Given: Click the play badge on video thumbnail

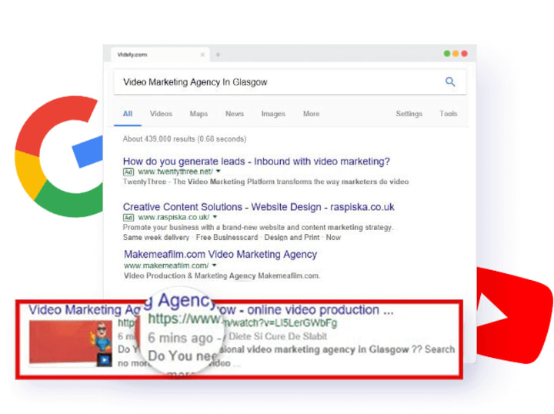Looking at the screenshot, I should [104, 359].
